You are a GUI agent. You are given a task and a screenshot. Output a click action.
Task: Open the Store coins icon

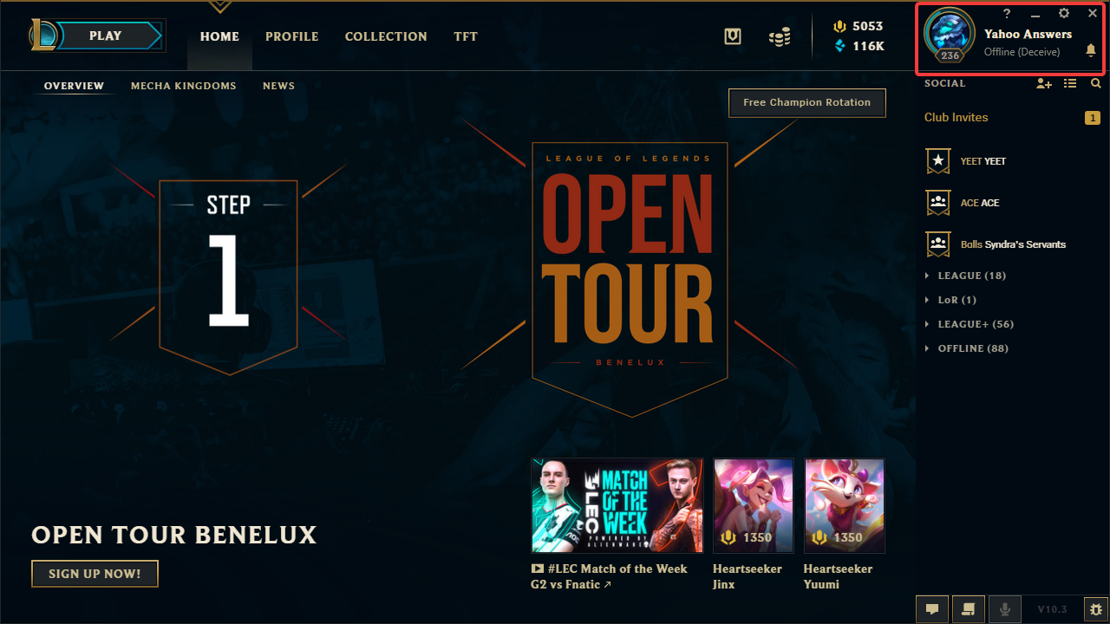(x=780, y=36)
